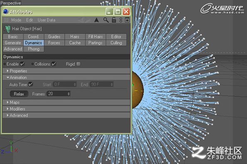Click the End field stepper arrows
247x164 pixels.
coord(112,84)
